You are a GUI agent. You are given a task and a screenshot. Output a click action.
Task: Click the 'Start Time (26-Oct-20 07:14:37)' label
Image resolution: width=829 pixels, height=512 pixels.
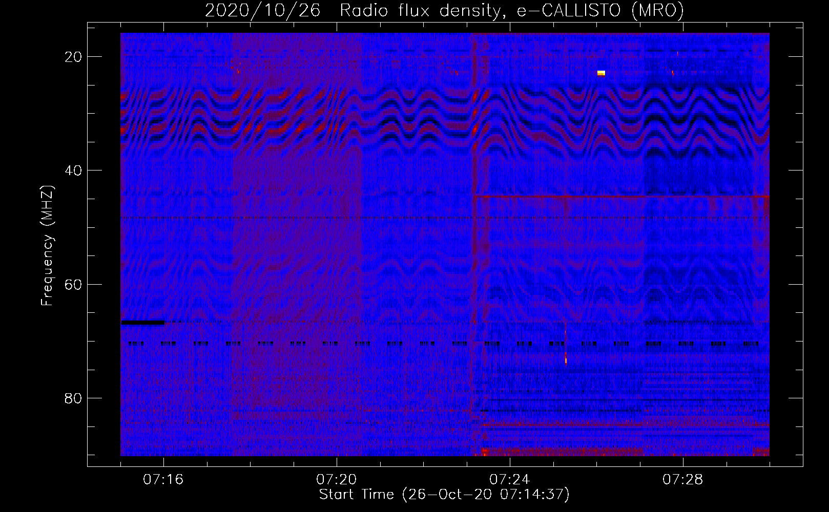(444, 495)
